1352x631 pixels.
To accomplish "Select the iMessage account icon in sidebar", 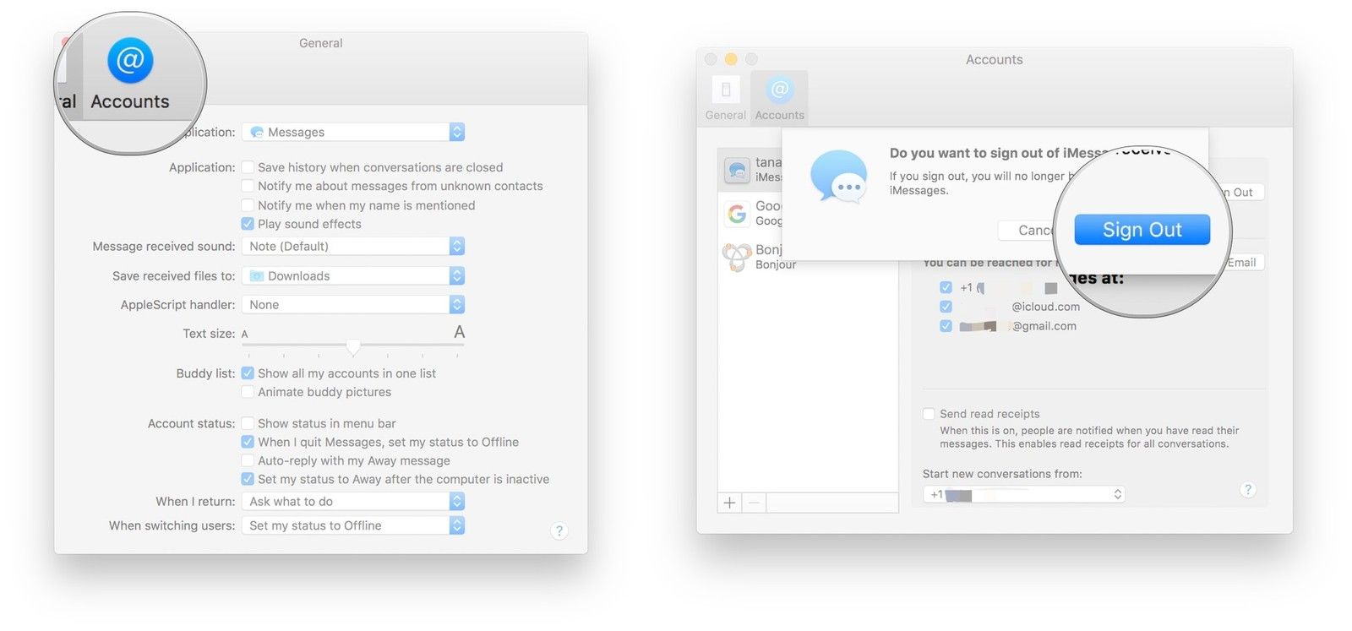I will tap(737, 170).
